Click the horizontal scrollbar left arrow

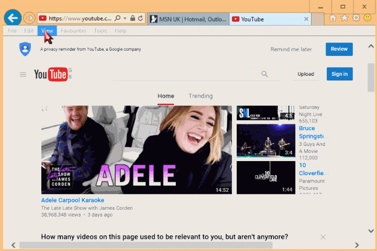tap(14, 245)
